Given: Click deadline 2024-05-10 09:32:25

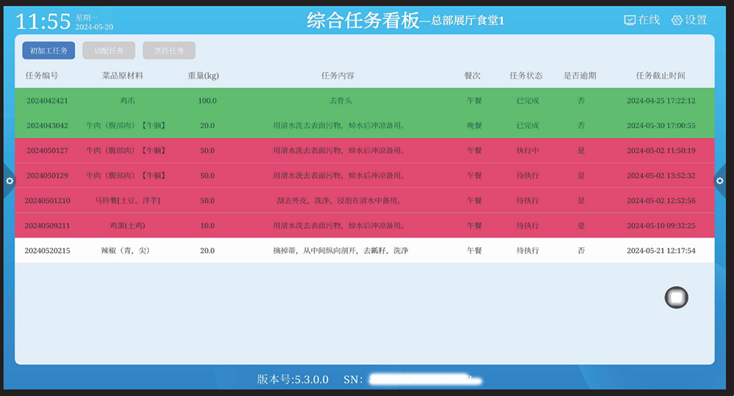Looking at the screenshot, I should pos(661,225).
